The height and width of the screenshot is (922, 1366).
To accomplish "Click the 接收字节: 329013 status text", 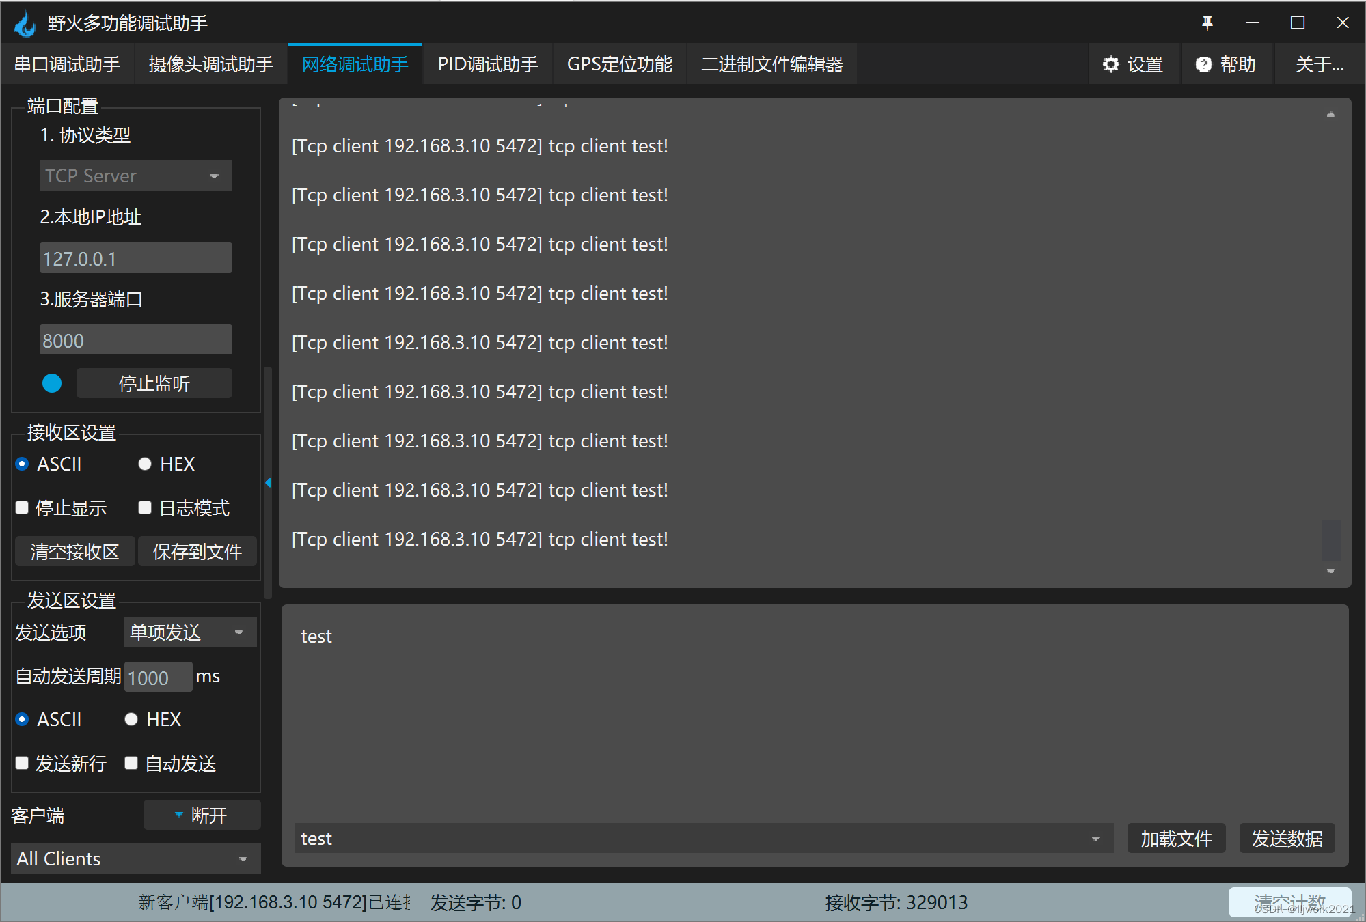I will point(897,903).
